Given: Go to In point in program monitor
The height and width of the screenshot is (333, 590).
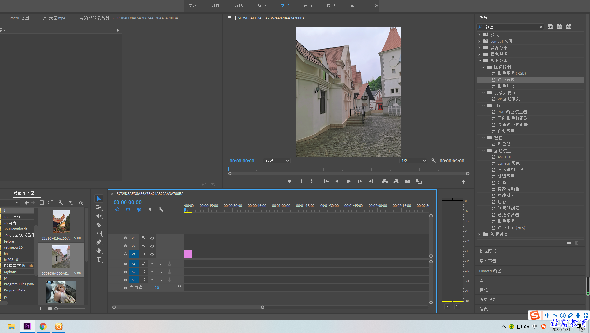Looking at the screenshot, I should coord(326,181).
